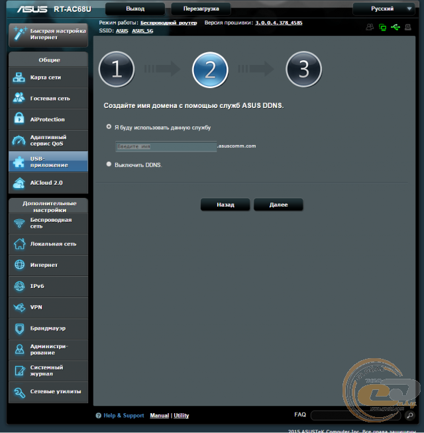Open the firmware version 3.0.0.4.378_4585 link
The width and height of the screenshot is (424, 433).
pos(279,23)
